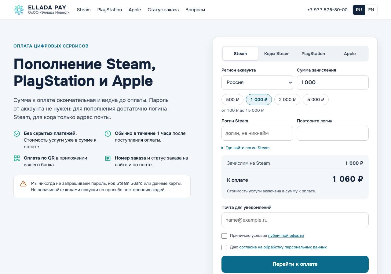Switch to the Apple tab in the form

coord(350,54)
